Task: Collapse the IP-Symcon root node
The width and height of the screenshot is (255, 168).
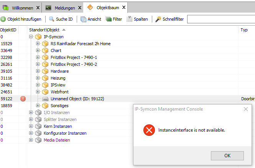Action: (31, 37)
